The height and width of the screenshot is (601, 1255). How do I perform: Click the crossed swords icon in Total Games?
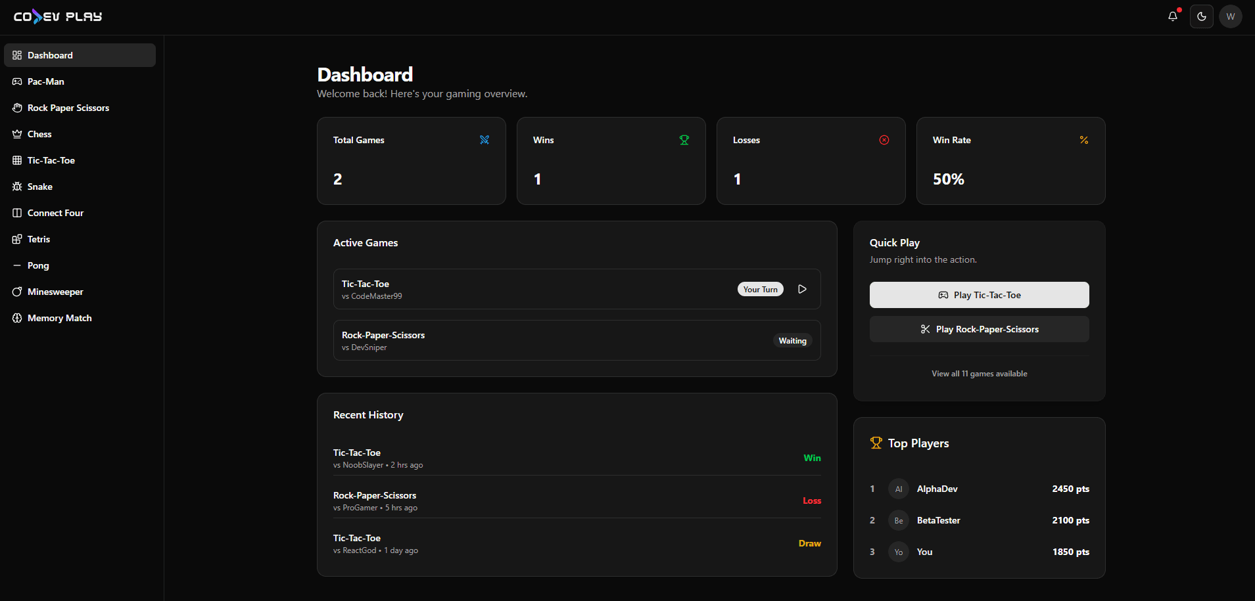pyautogui.click(x=485, y=140)
